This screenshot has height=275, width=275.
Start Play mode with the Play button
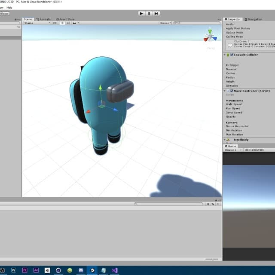[141, 13]
